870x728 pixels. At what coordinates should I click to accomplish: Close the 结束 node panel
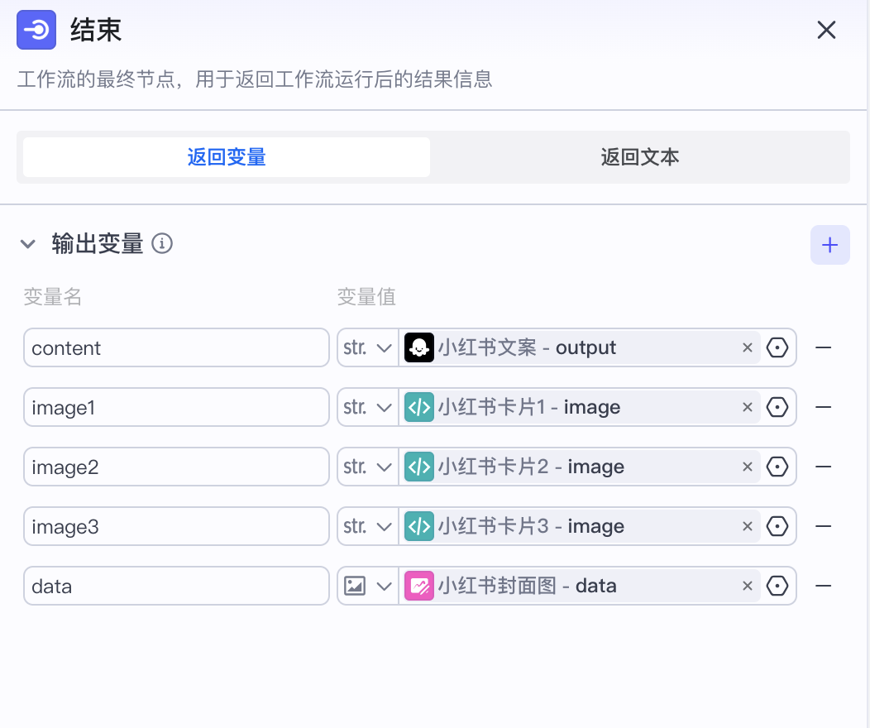point(826,30)
